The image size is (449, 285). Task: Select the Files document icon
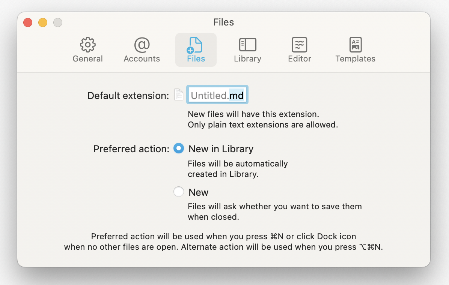[x=196, y=45]
